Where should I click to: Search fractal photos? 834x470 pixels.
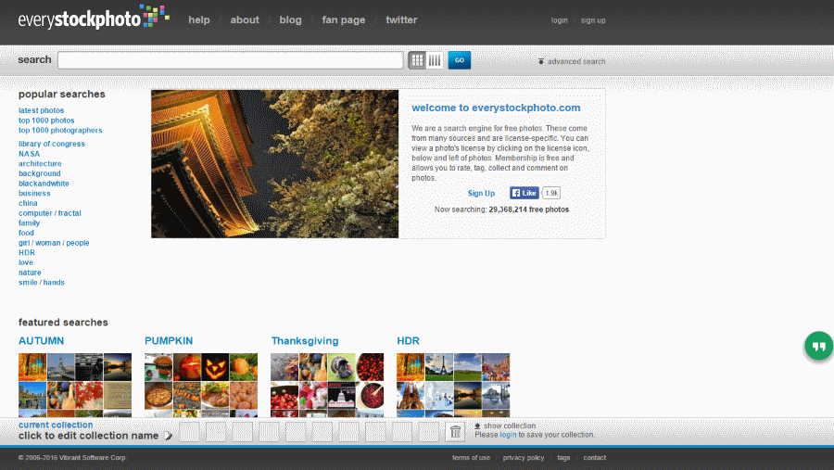click(x=69, y=213)
